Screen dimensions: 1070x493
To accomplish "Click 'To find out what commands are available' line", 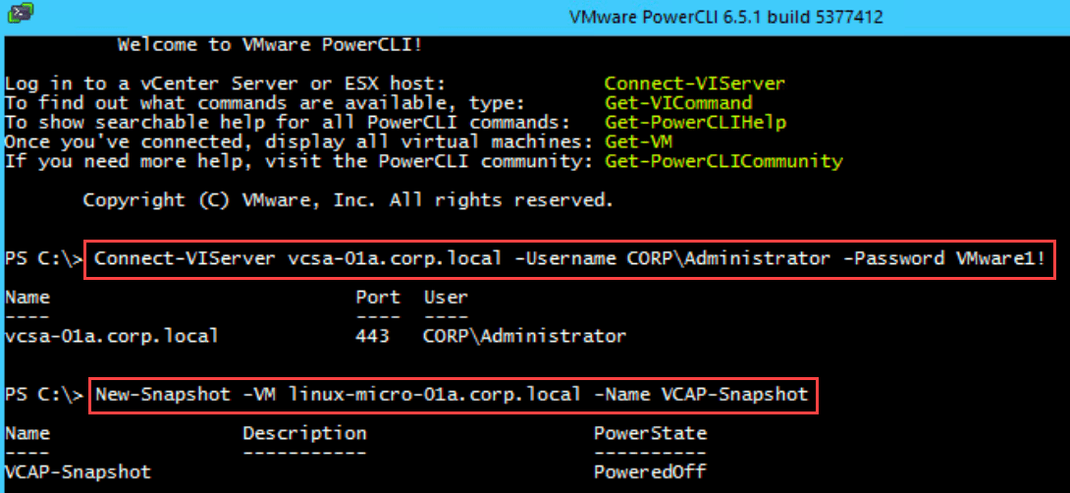I will tap(265, 103).
